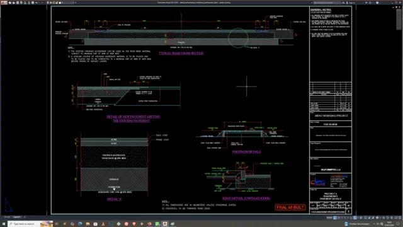Click the Save icon in Quick Access toolbar
Viewport: 403px width, 227px height.
pos(18,3)
